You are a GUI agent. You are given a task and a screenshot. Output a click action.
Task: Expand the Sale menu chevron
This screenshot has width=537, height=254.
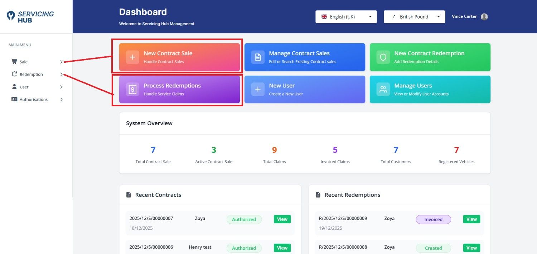(x=61, y=62)
